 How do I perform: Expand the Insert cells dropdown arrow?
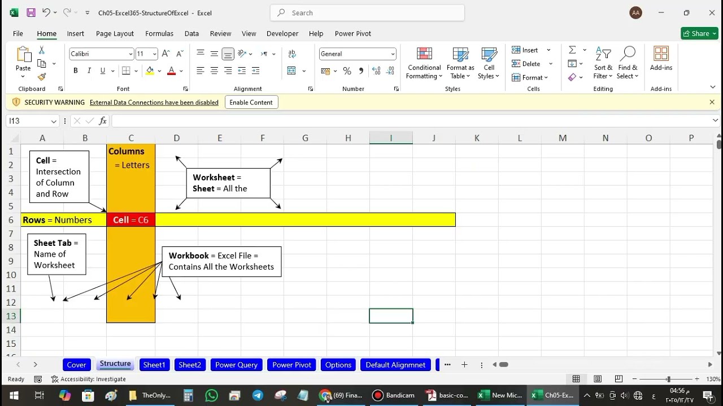pyautogui.click(x=548, y=50)
